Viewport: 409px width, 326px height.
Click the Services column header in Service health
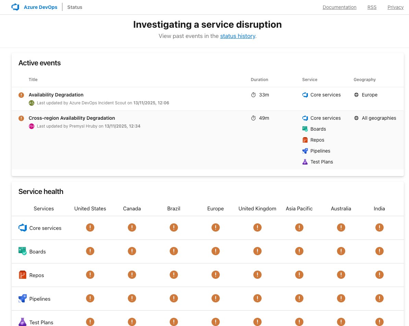[44, 209]
